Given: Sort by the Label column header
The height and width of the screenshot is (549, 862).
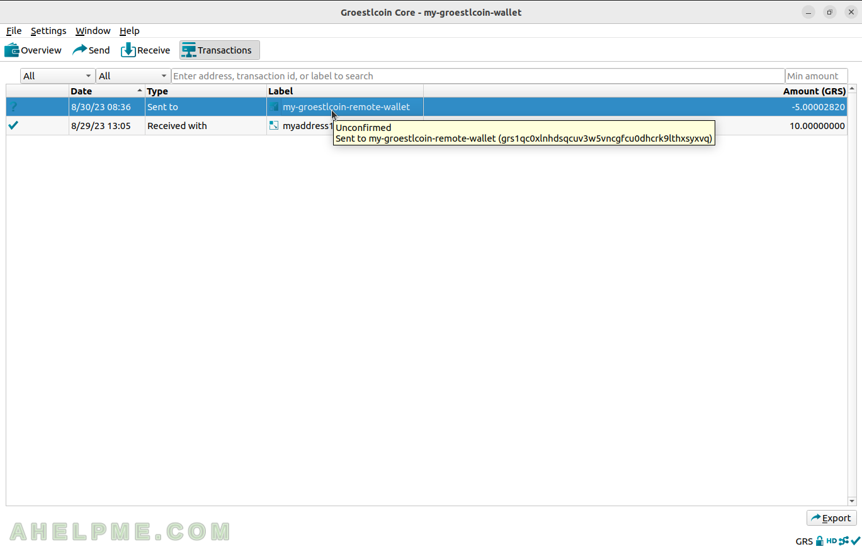Looking at the screenshot, I should pyautogui.click(x=345, y=91).
